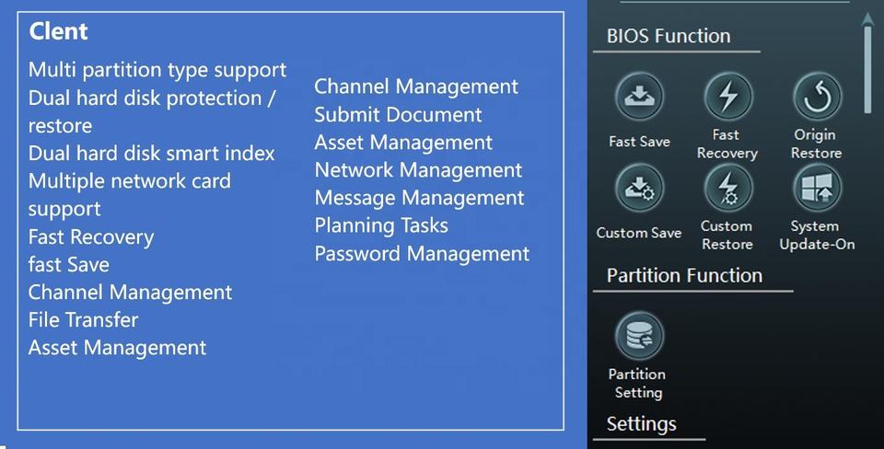Open the Partition Setting icon

point(638,336)
